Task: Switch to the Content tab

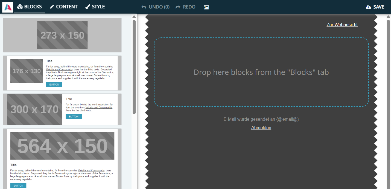Action: pyautogui.click(x=63, y=7)
